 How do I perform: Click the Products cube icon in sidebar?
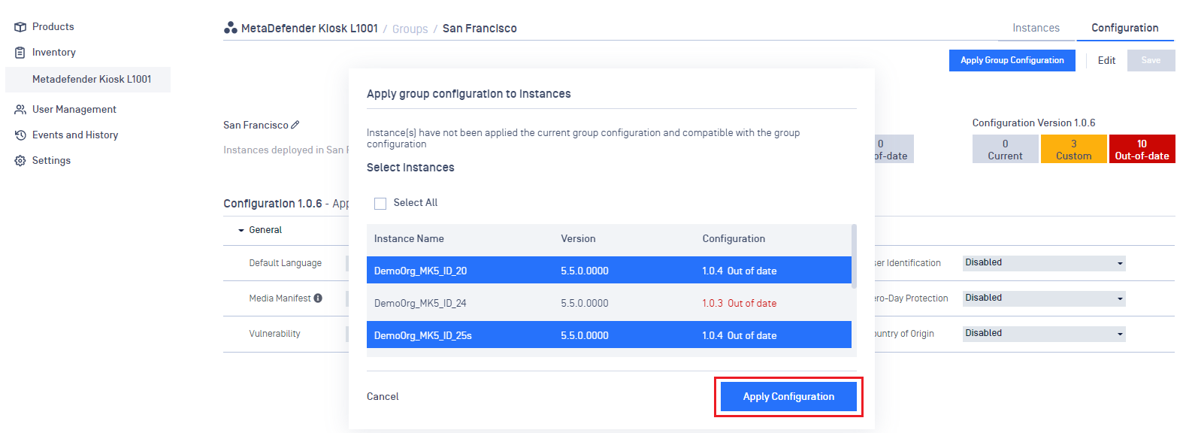tap(20, 27)
